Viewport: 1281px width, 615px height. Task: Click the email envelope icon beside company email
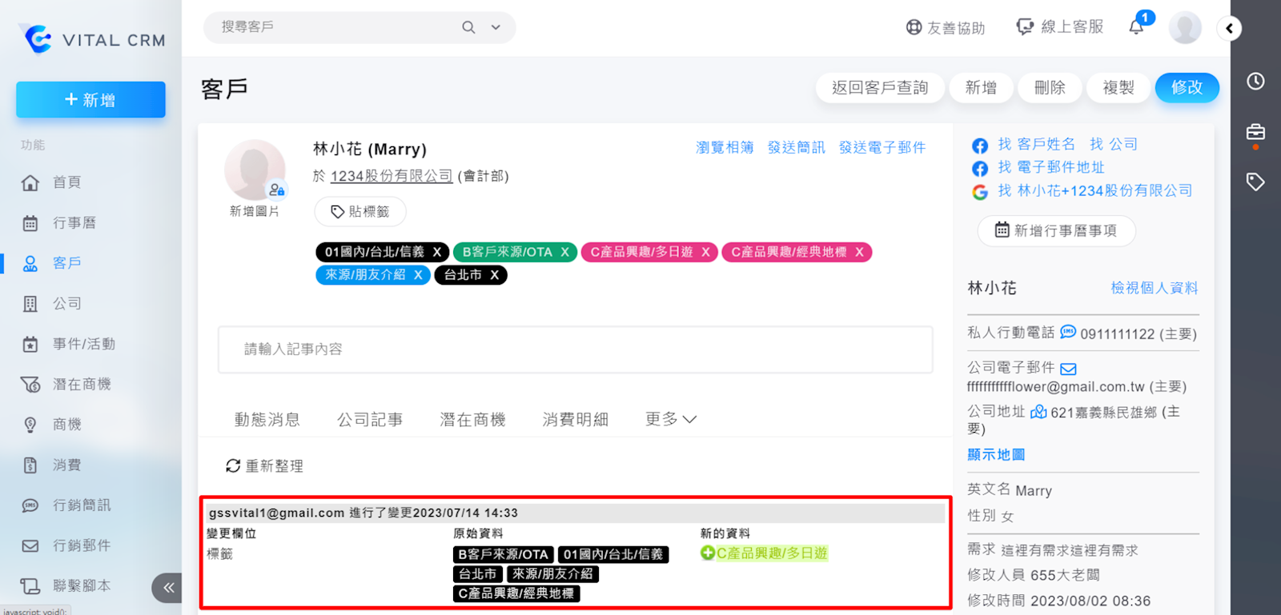[x=1069, y=369]
